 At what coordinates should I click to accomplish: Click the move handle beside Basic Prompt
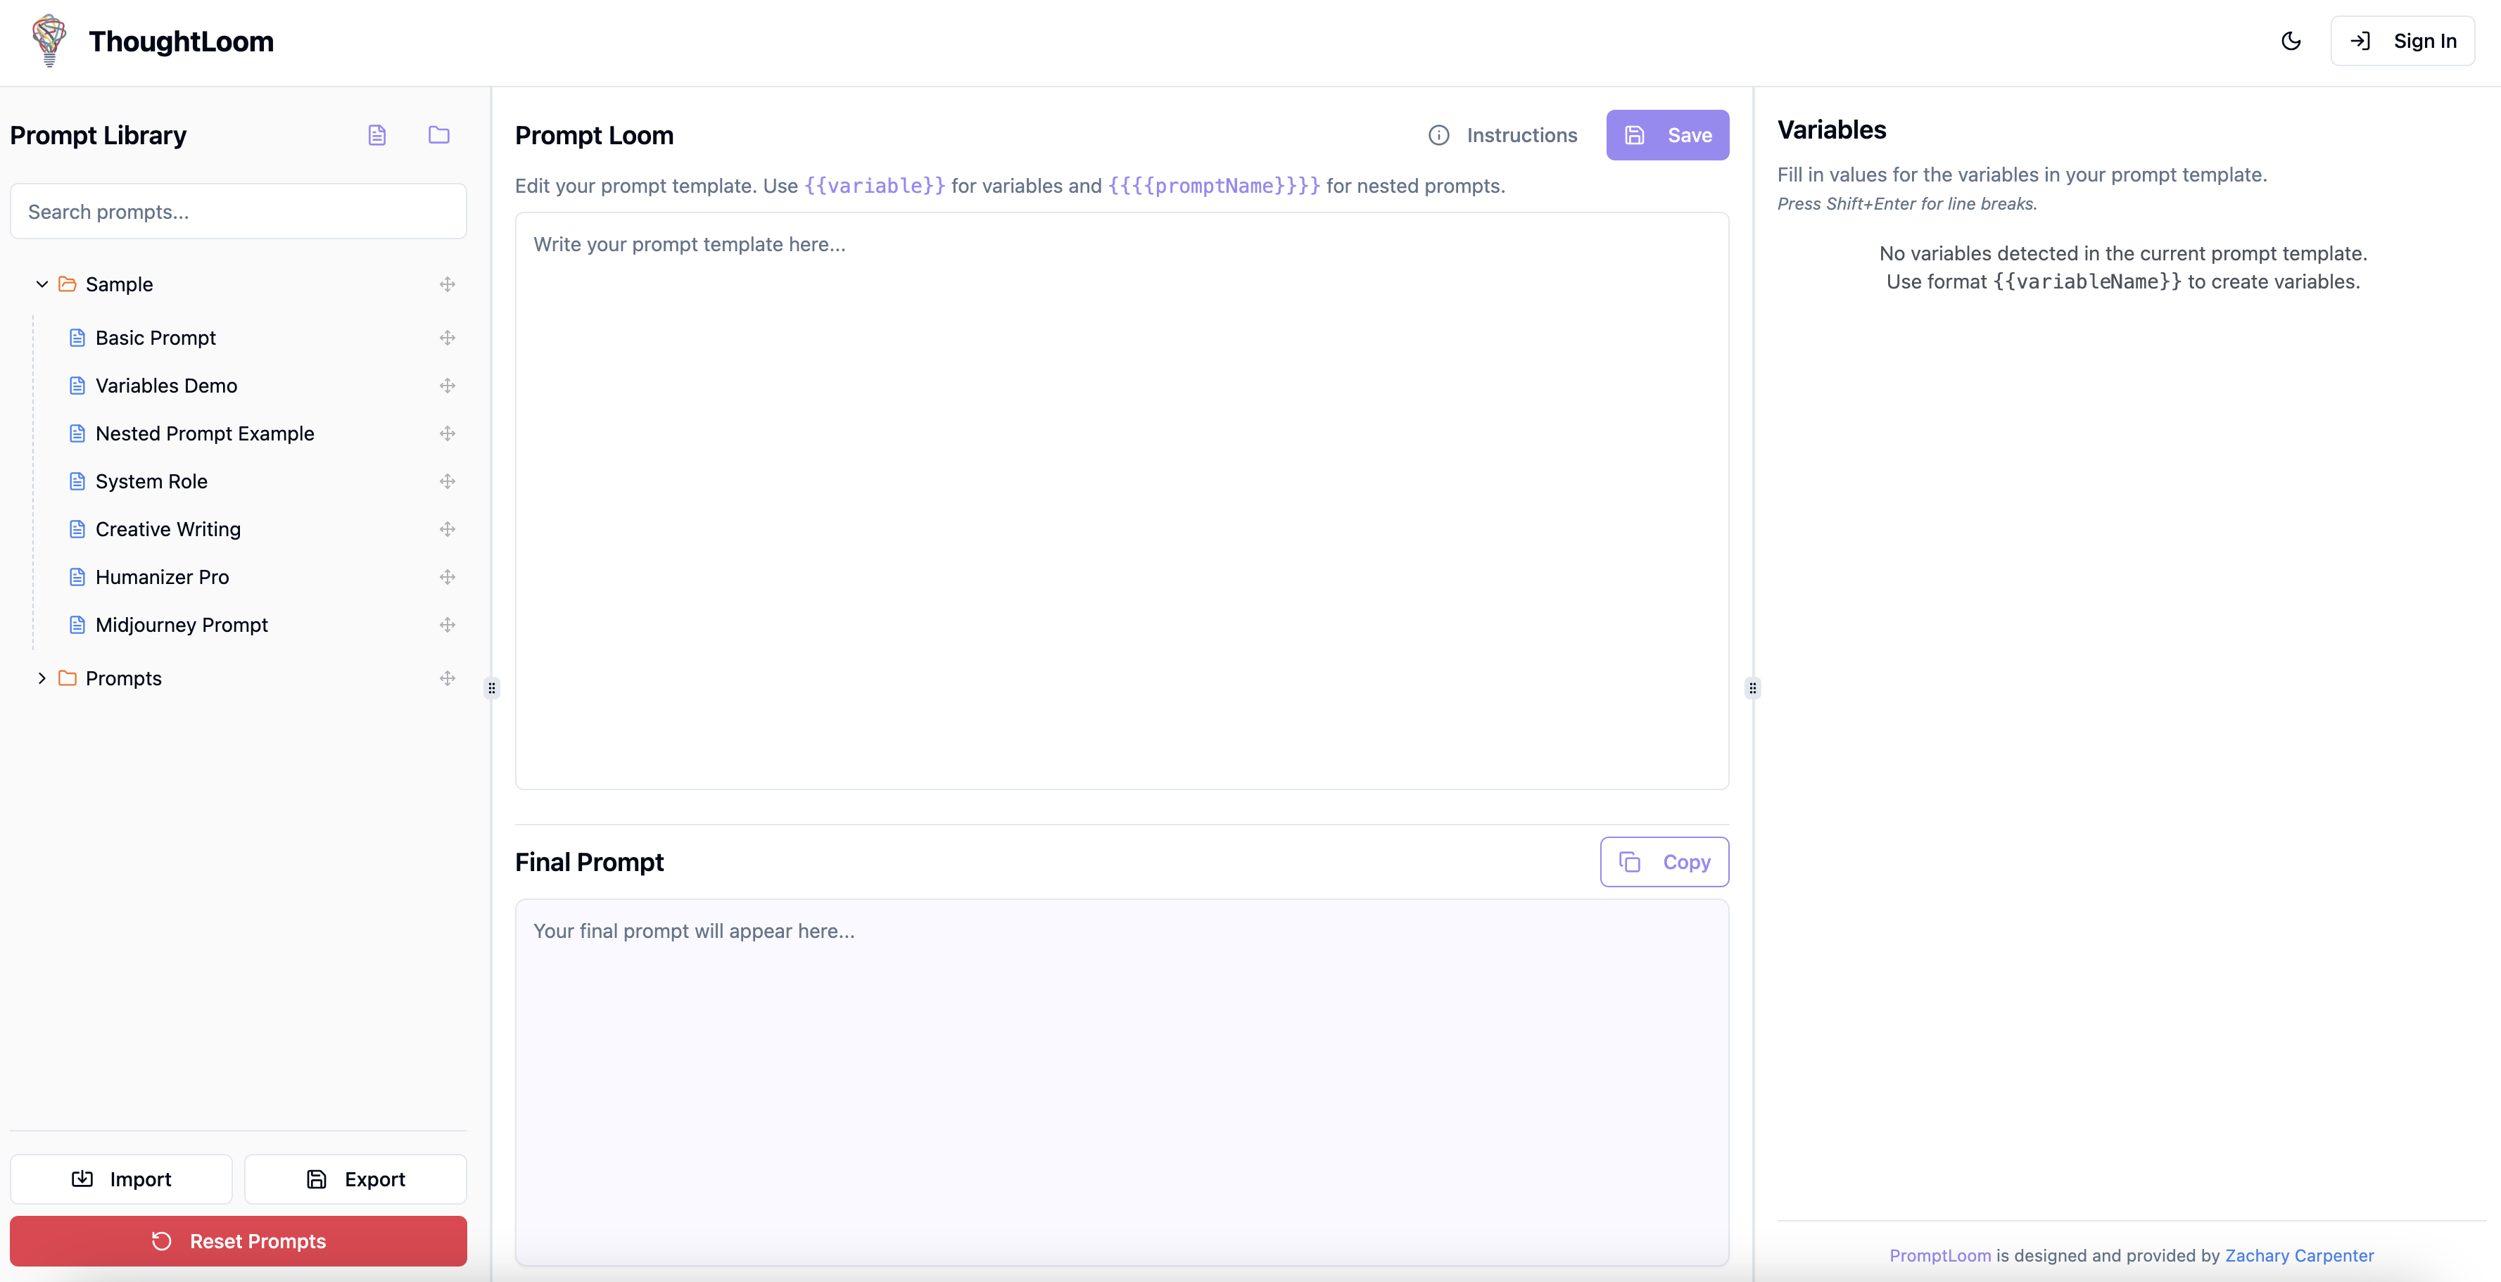point(448,338)
